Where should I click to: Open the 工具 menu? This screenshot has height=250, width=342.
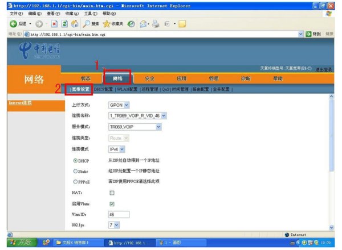pyautogui.click(x=91, y=14)
